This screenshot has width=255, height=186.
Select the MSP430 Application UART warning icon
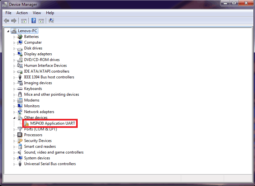tap(26, 123)
